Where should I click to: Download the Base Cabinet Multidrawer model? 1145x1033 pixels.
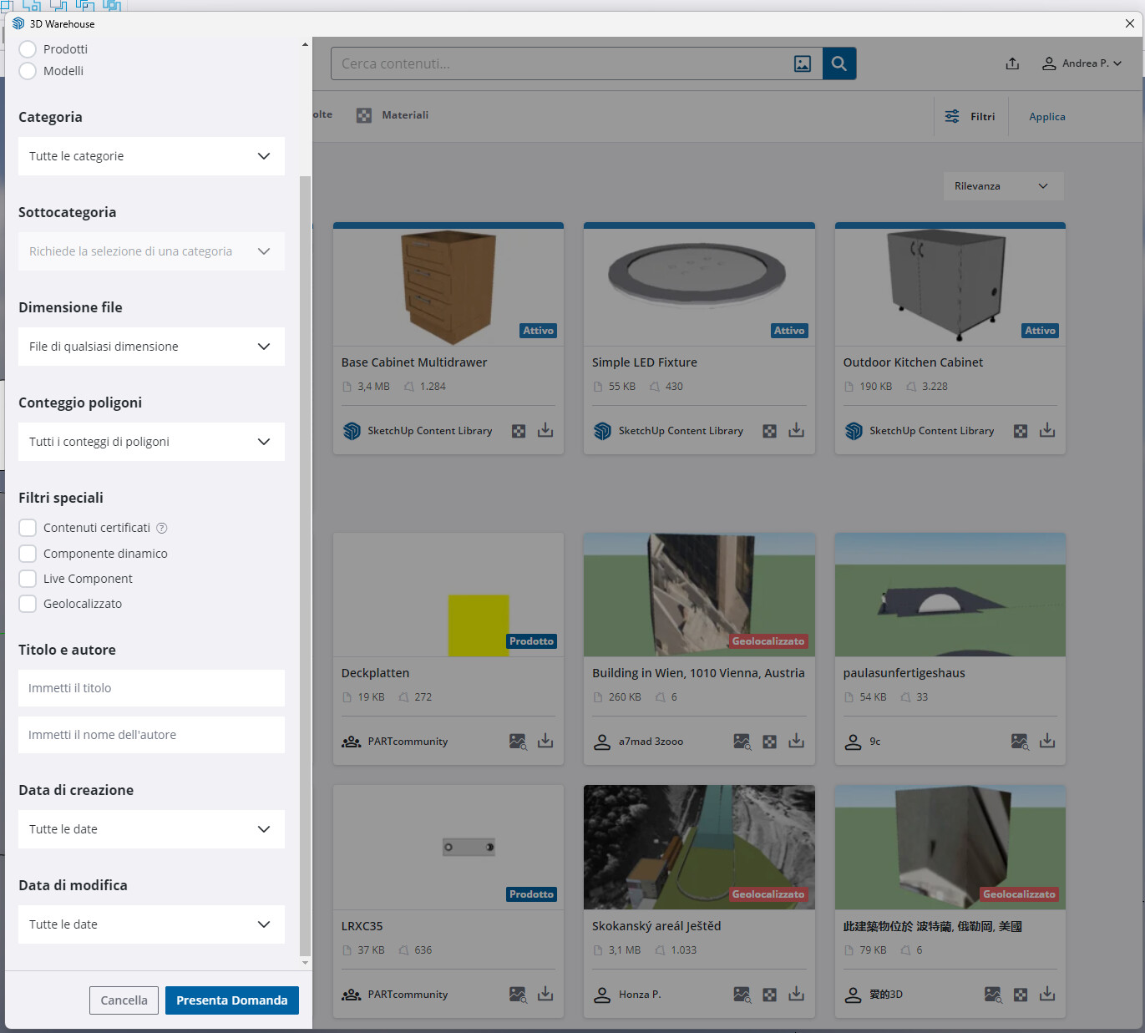pos(545,431)
